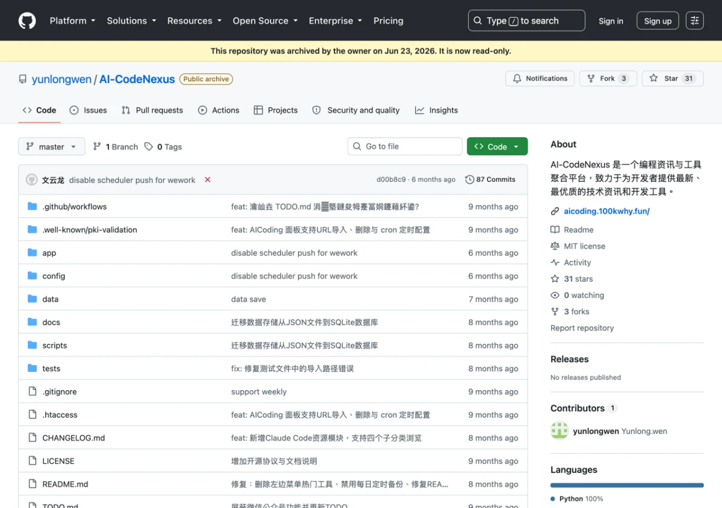
Task: Expand the Resources menu
Action: [x=194, y=20]
